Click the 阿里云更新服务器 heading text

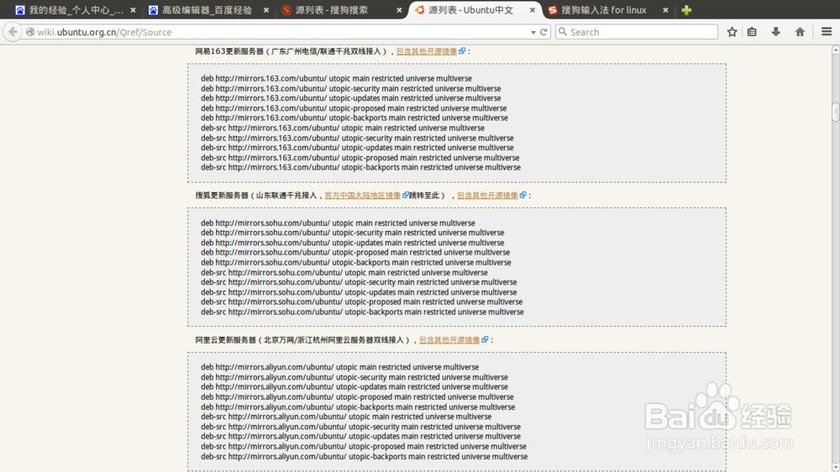click(x=225, y=340)
